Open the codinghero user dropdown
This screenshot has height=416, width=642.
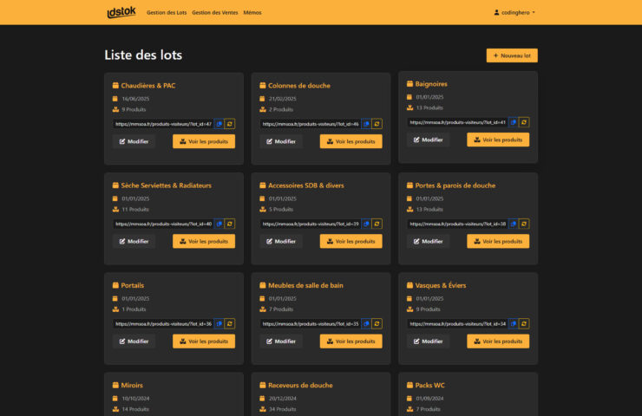(x=514, y=13)
